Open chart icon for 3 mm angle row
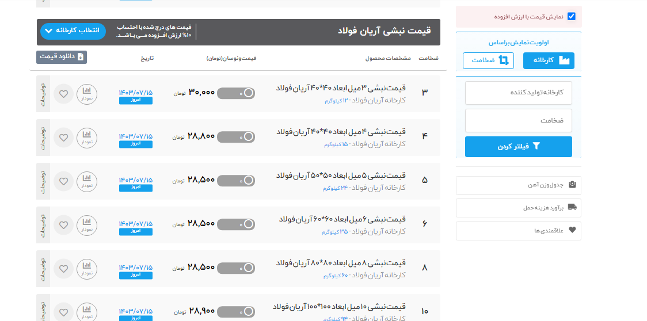The image size is (647, 321). pyautogui.click(x=87, y=94)
